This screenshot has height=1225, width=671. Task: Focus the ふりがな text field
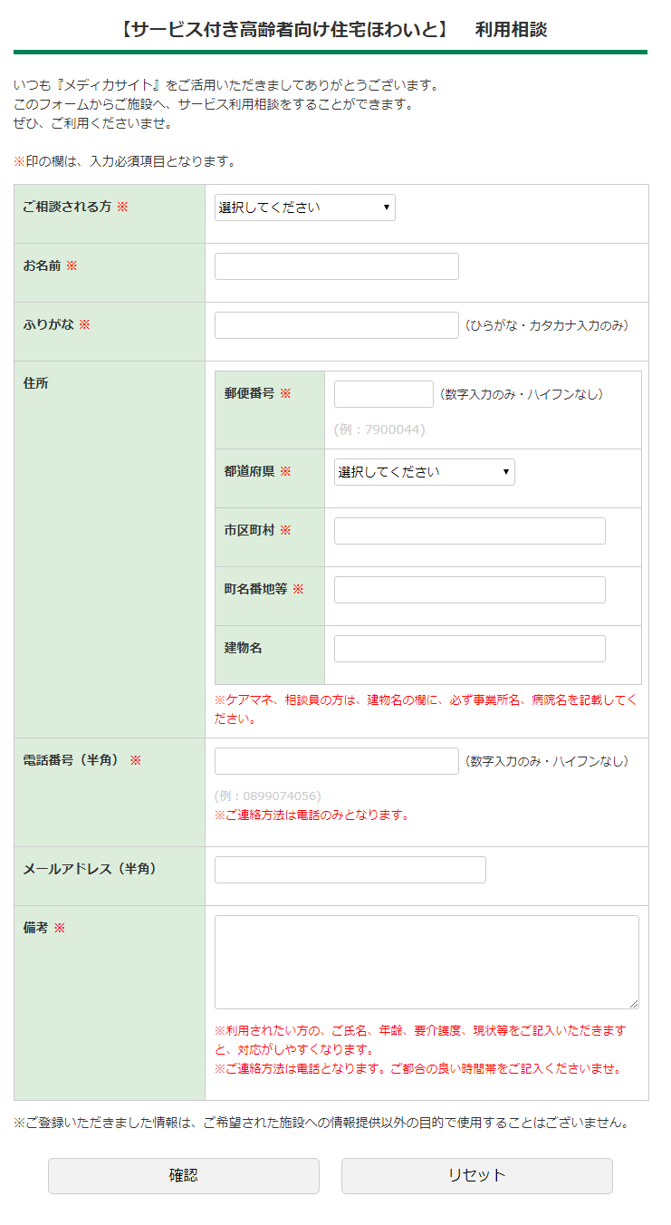coord(336,325)
